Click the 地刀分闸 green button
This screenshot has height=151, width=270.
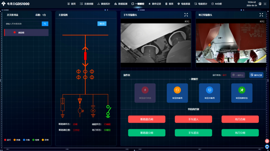(240, 133)
